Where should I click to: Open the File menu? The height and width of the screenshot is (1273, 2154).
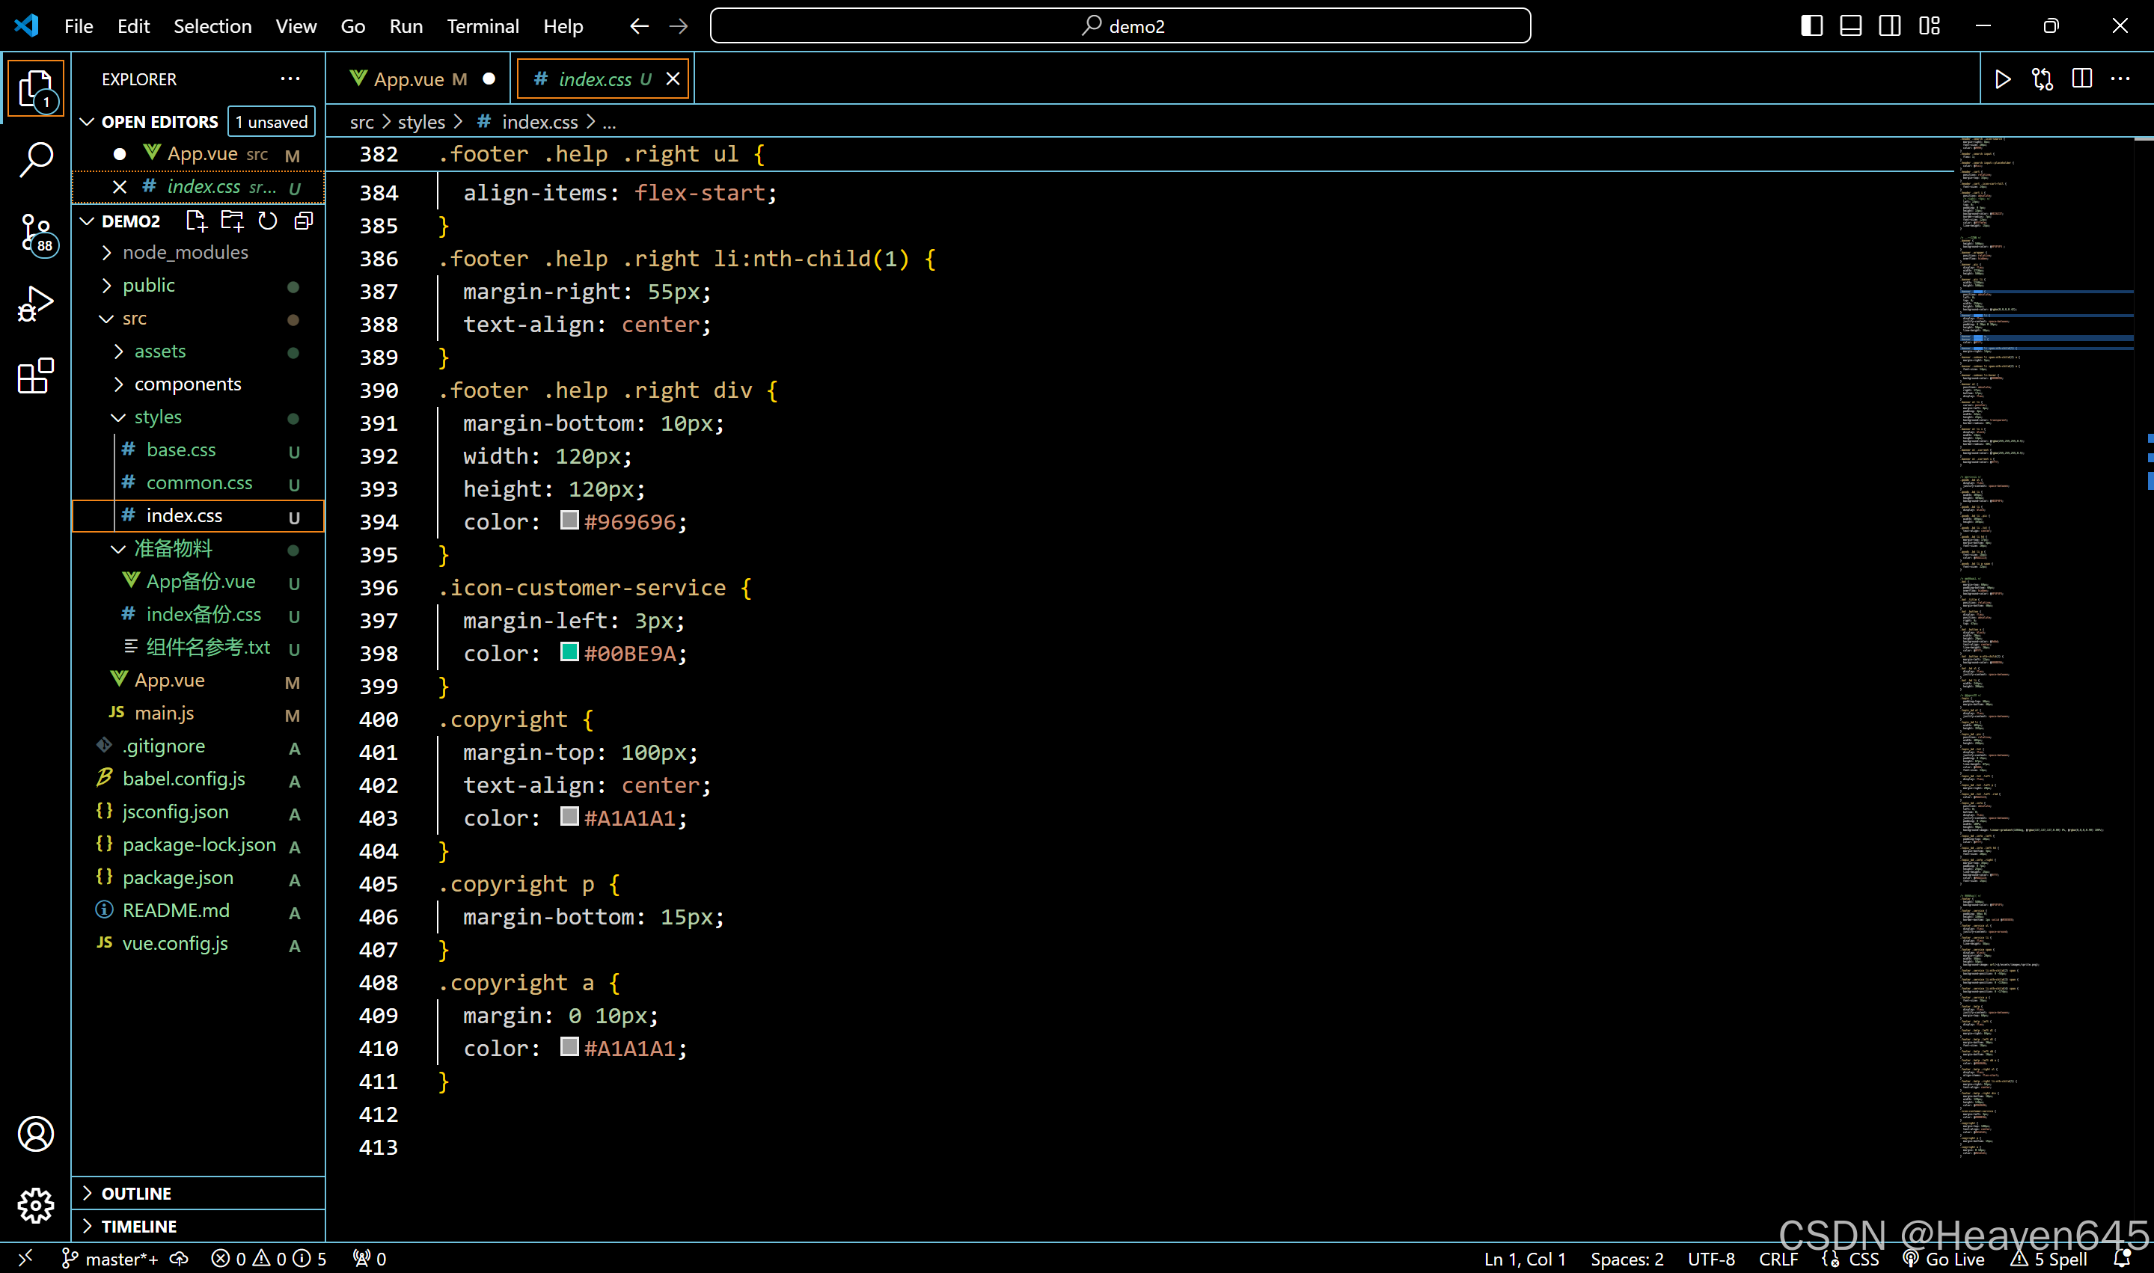click(x=79, y=27)
